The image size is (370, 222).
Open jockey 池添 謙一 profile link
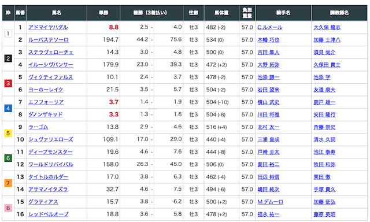pos(268,77)
